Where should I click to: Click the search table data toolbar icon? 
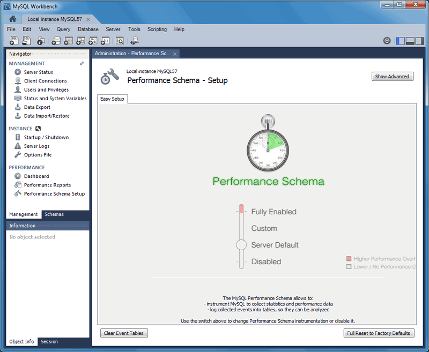click(120, 41)
